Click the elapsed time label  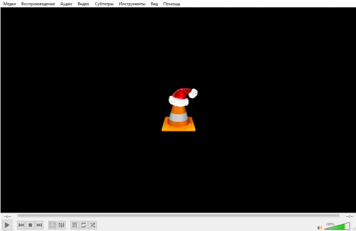pos(7,216)
